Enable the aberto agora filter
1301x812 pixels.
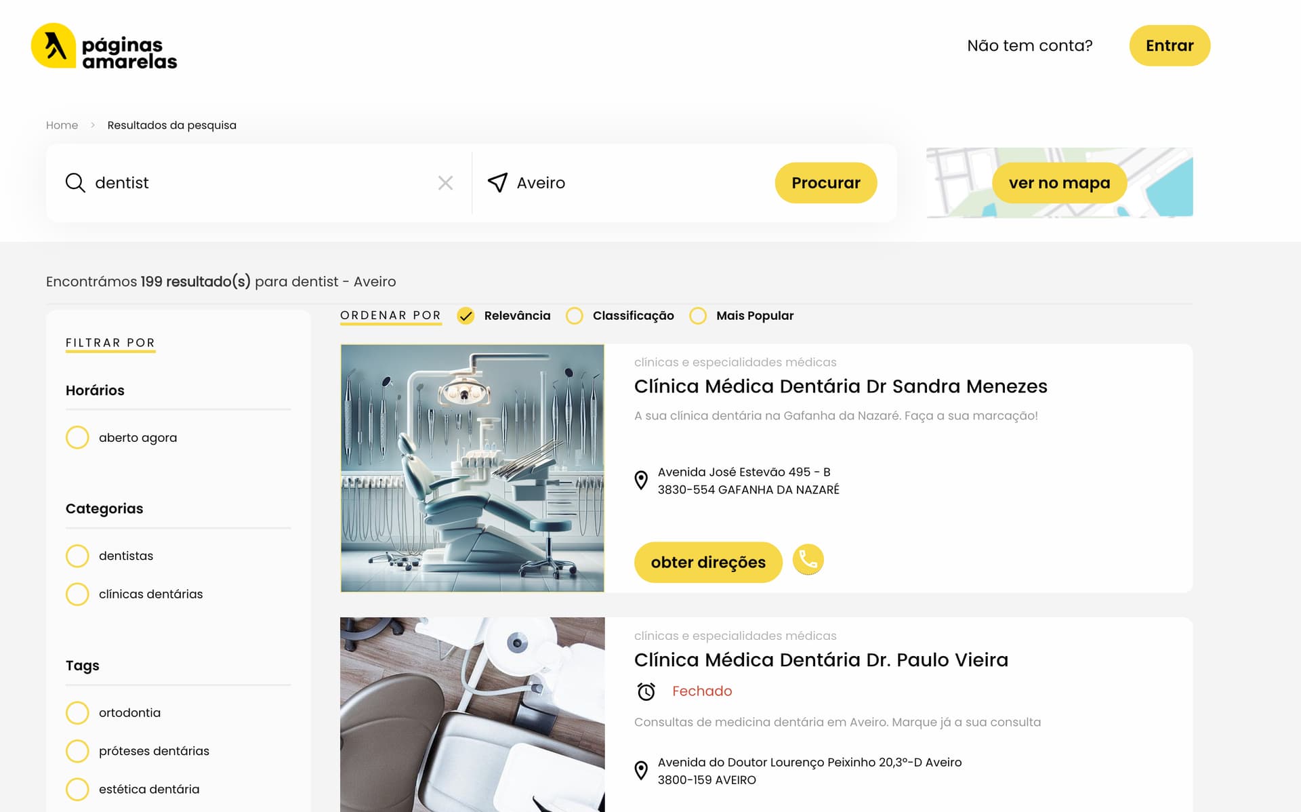78,438
